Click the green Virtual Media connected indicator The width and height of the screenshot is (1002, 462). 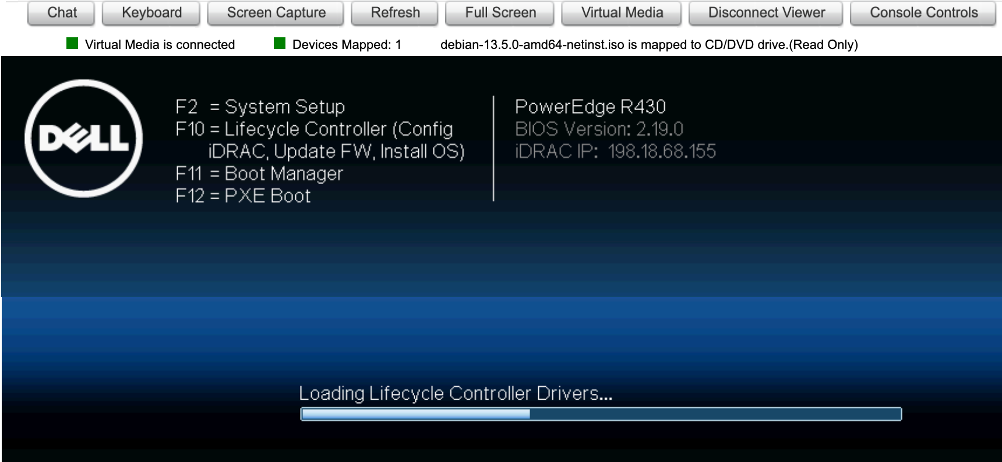click(72, 43)
